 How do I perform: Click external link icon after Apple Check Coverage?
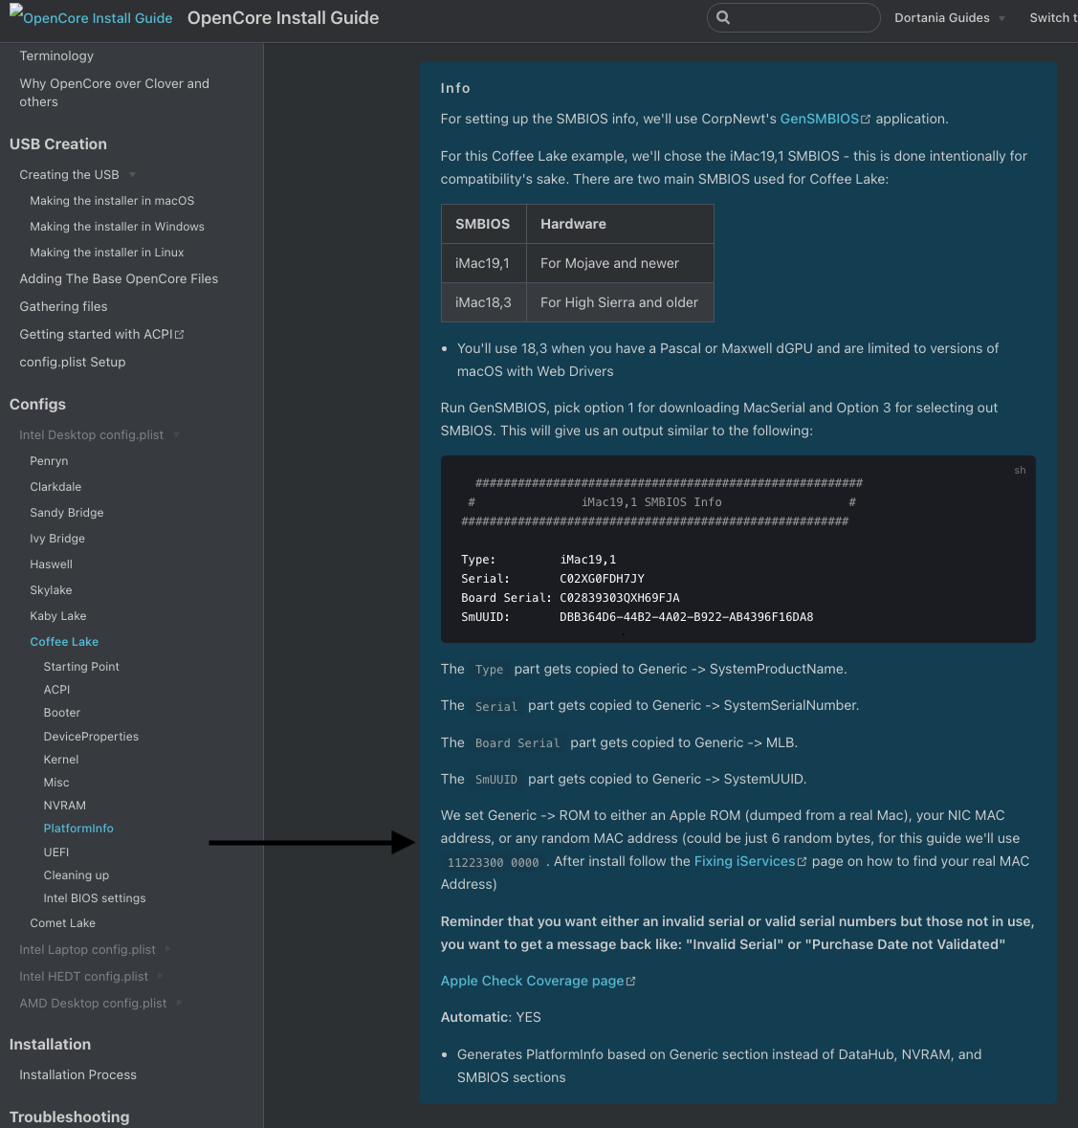[630, 982]
